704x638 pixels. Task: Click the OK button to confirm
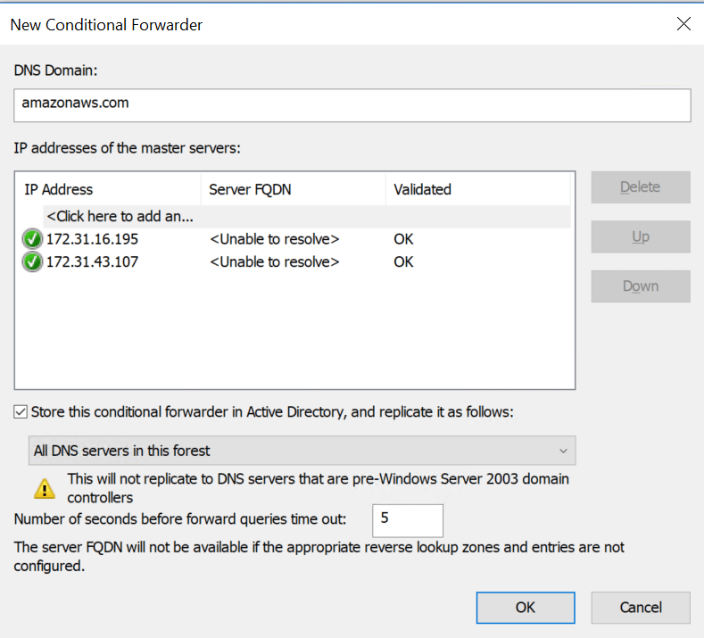click(x=526, y=608)
